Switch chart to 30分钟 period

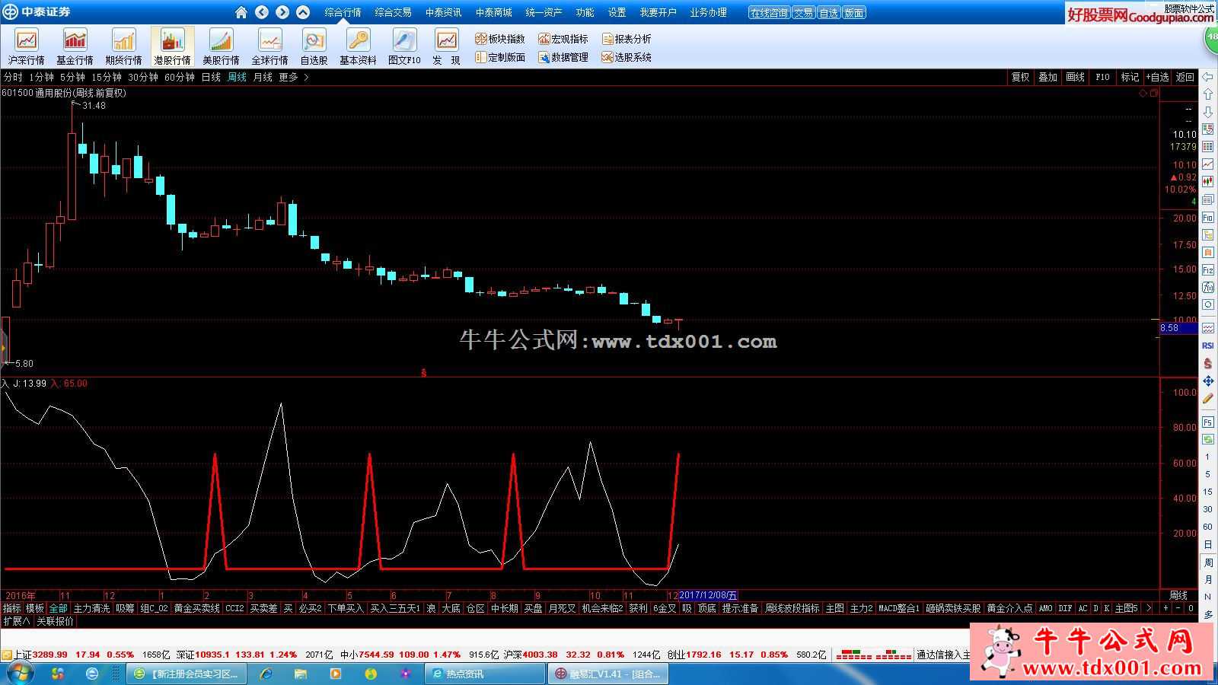(x=143, y=77)
